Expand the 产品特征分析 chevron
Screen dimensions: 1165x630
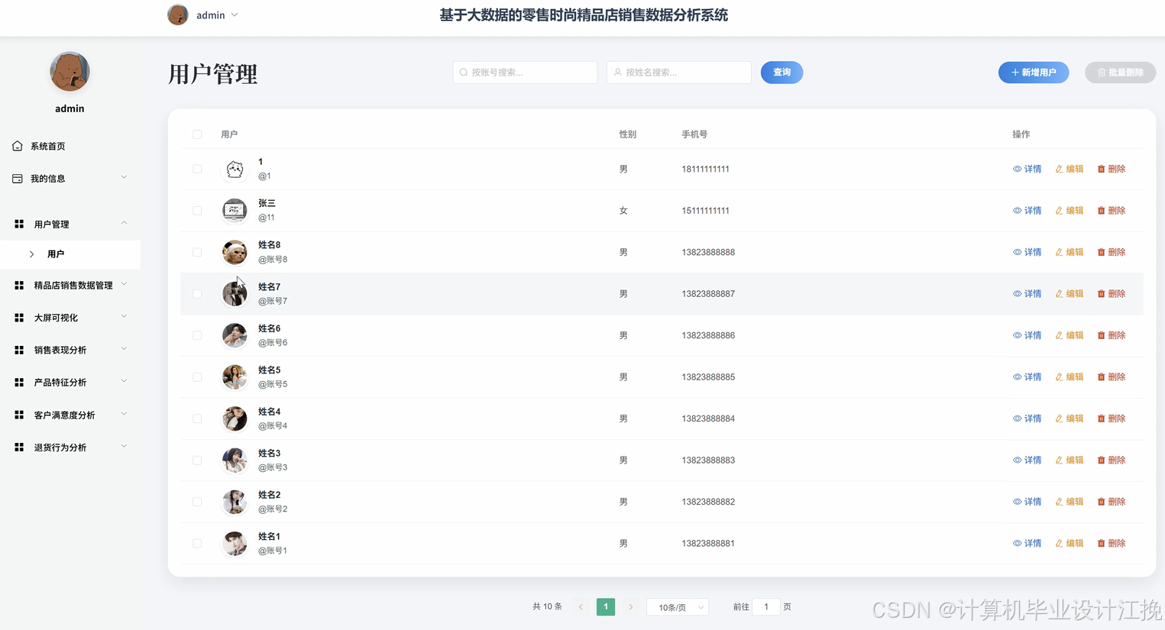124,382
